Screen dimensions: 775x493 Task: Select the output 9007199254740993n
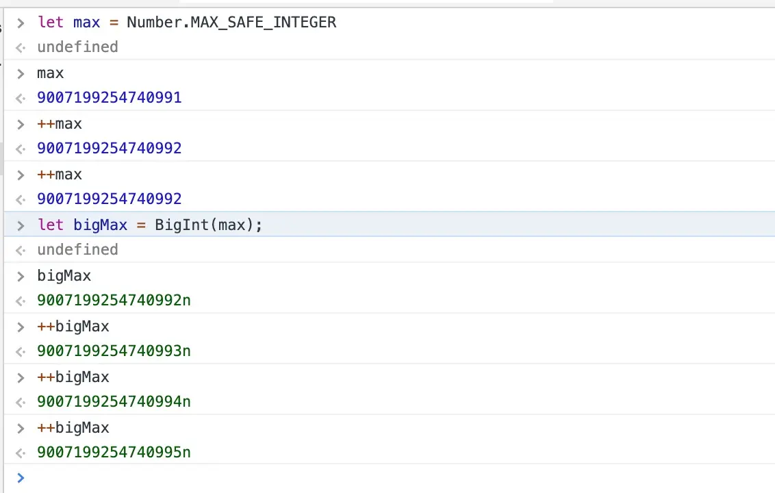tap(114, 351)
